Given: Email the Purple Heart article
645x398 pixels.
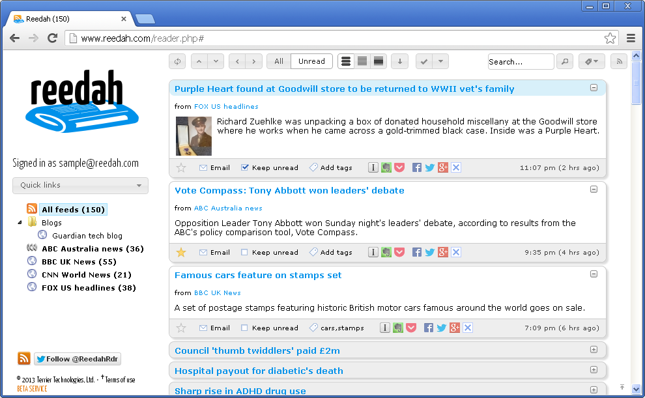Looking at the screenshot, I should click(x=215, y=168).
